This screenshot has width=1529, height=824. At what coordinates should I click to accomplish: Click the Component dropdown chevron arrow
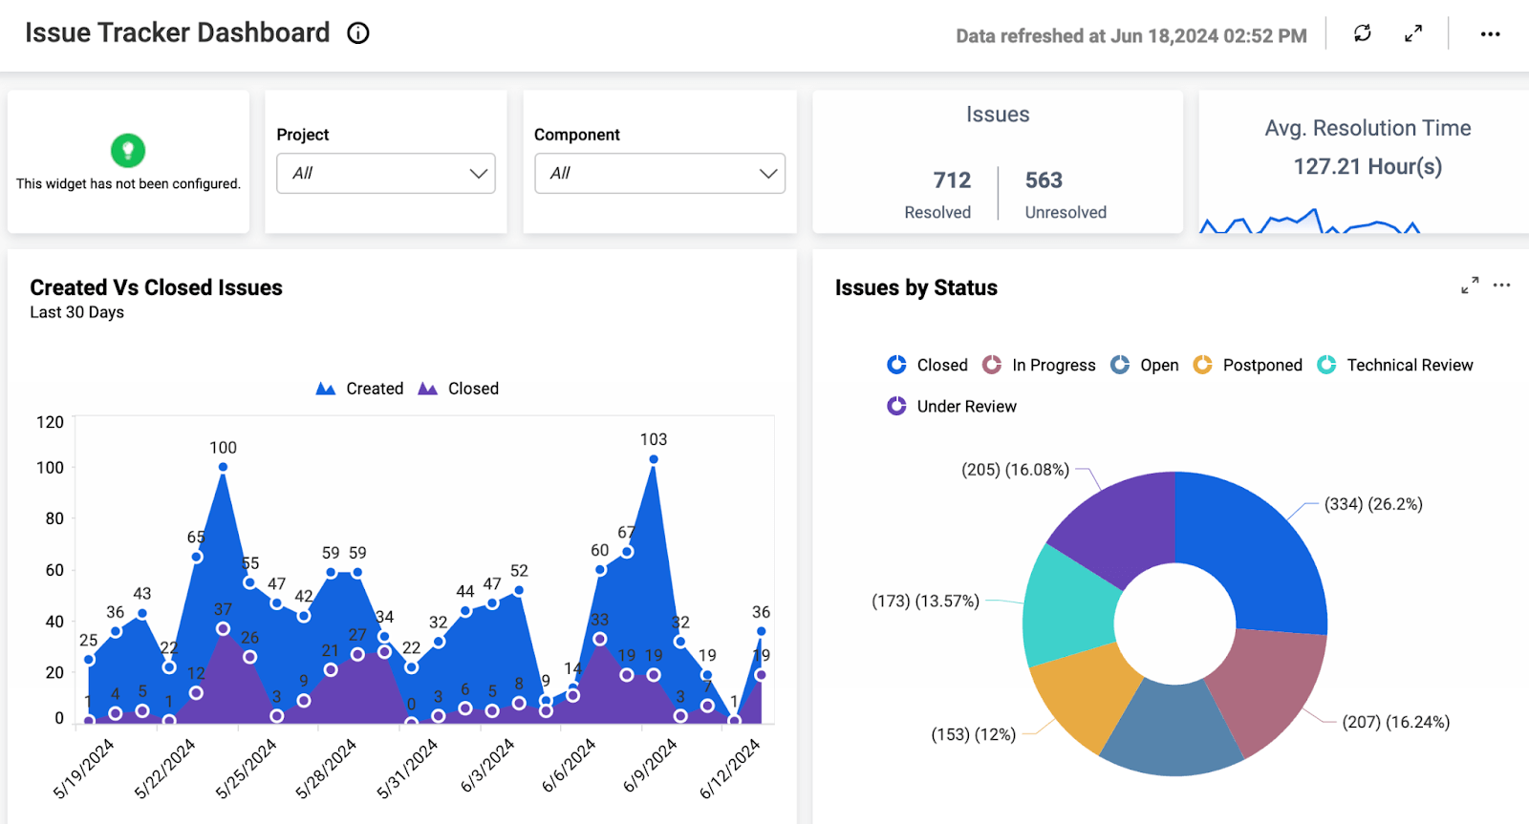(x=767, y=173)
